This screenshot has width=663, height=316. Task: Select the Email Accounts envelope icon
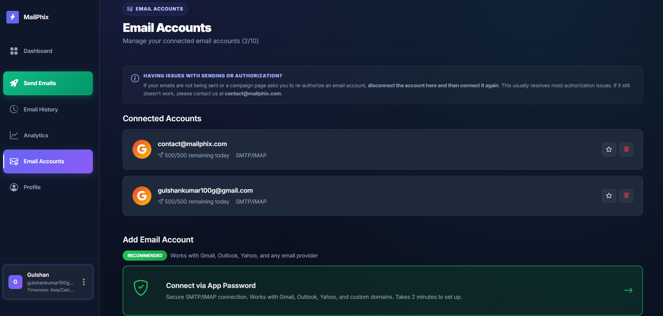point(14,162)
